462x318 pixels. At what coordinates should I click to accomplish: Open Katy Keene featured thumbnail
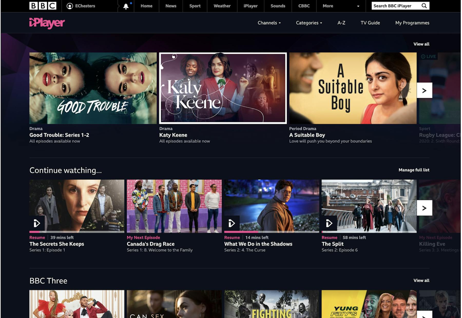point(223,88)
